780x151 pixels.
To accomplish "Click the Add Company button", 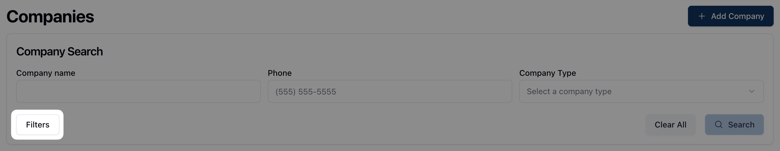I will pos(730,16).
